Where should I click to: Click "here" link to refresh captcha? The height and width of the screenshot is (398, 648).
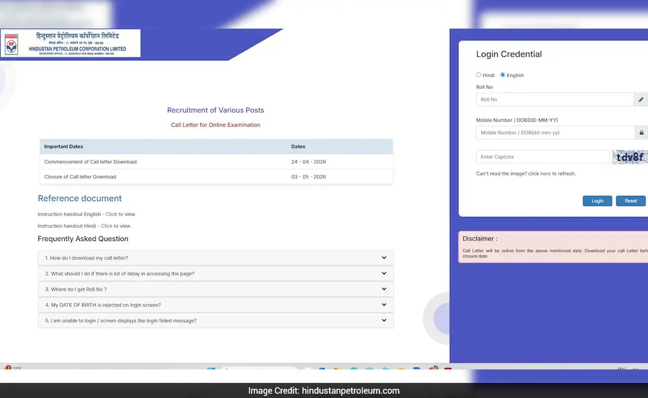click(x=545, y=174)
